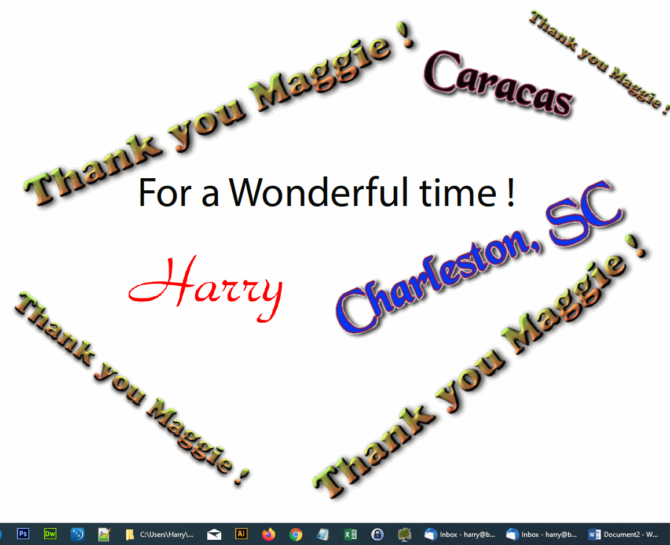Launch Adobe Illustrator from the taskbar
Screen dimensions: 670x545
241,534
